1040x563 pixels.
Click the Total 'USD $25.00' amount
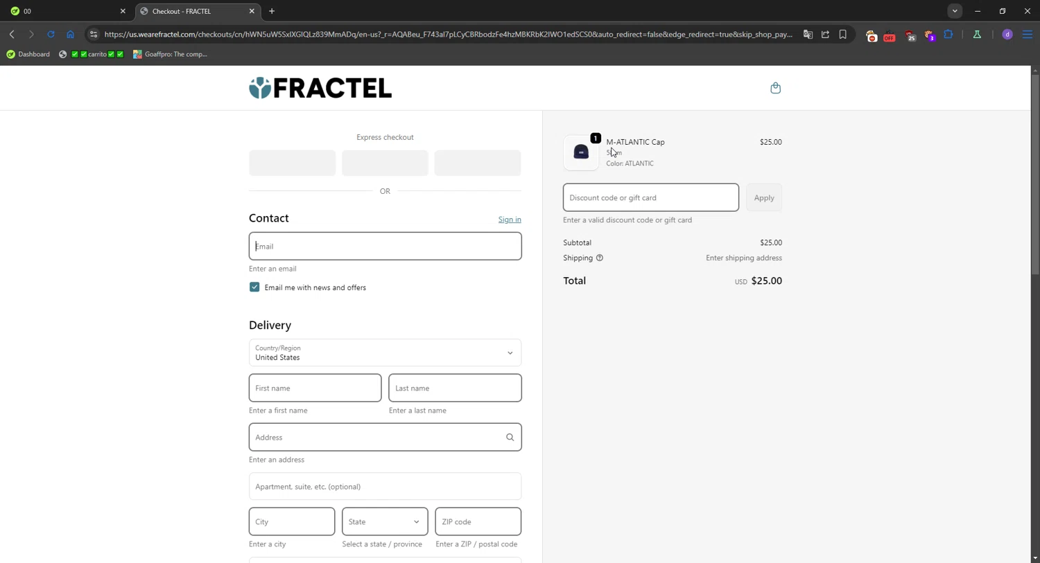[759, 280]
